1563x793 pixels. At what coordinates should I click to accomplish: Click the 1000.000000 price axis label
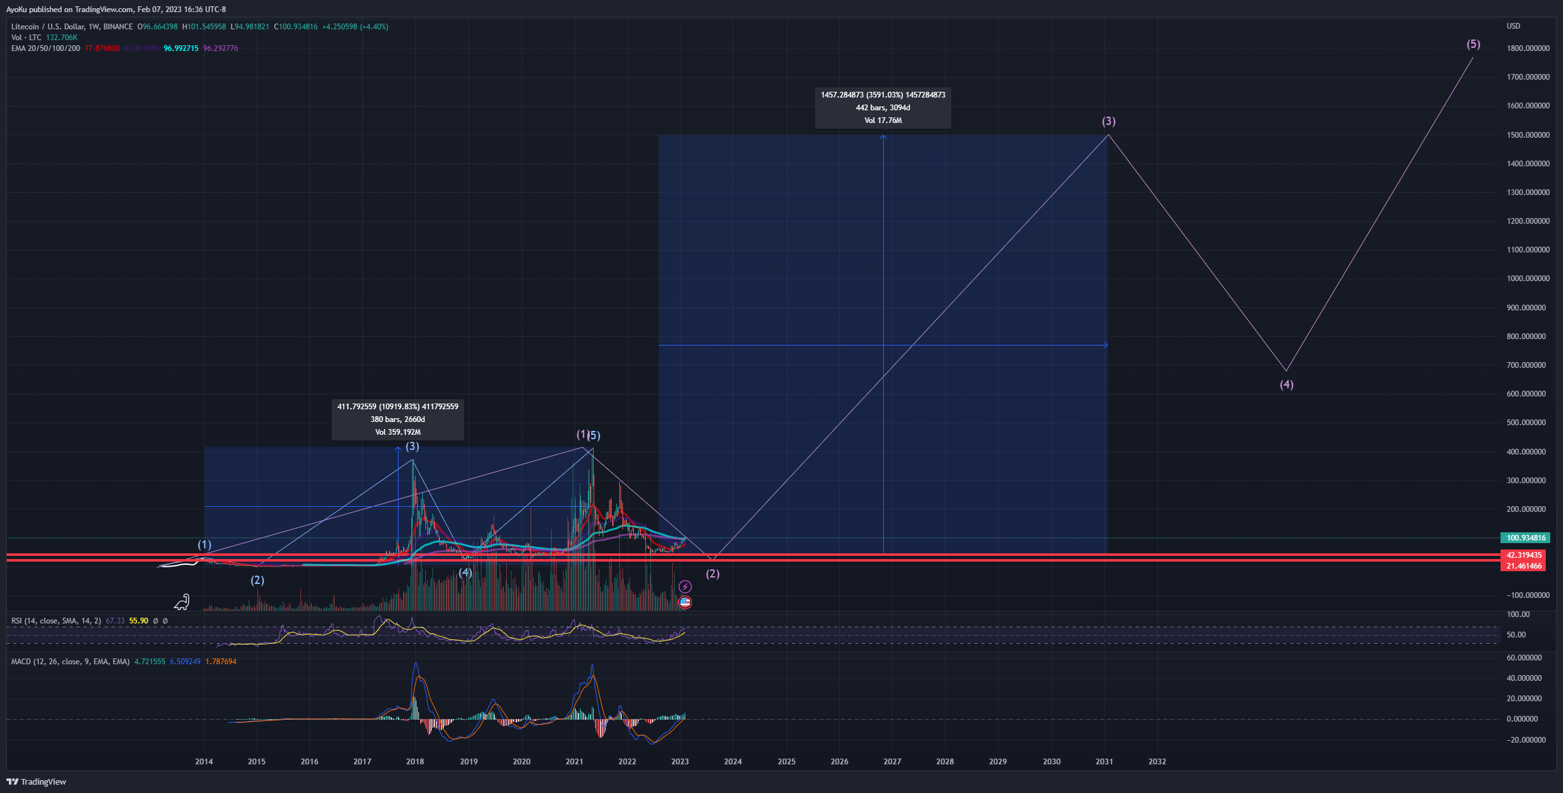(1528, 279)
